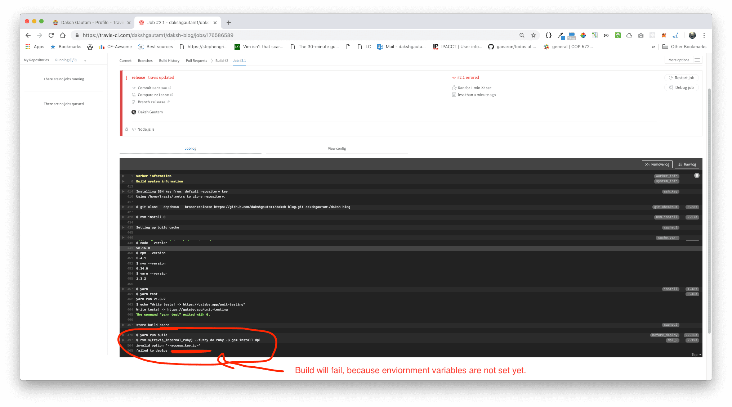Go to Build #2 breadcrumb
Screen dimensions: 732x407
tap(222, 61)
